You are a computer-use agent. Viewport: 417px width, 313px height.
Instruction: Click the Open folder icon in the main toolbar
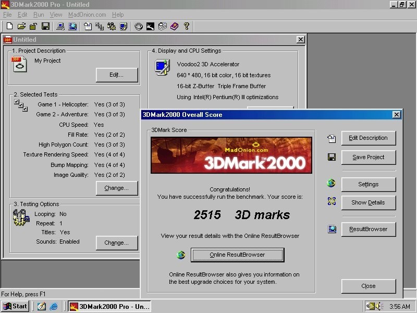(x=21, y=26)
